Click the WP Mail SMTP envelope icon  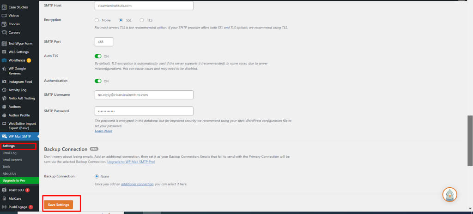click(x=5, y=136)
